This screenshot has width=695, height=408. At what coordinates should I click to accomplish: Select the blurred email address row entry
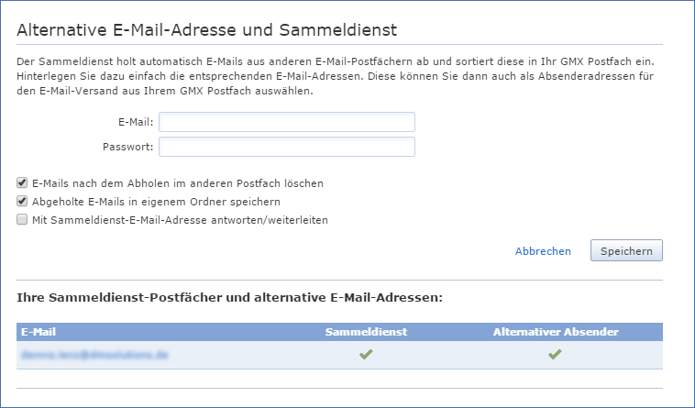point(94,355)
